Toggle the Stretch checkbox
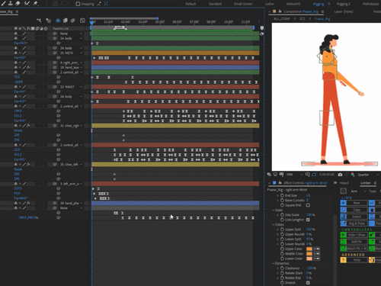This screenshot has height=286, width=381. point(308,283)
